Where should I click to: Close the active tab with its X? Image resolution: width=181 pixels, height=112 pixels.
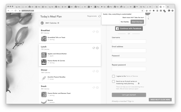click(x=164, y=7)
